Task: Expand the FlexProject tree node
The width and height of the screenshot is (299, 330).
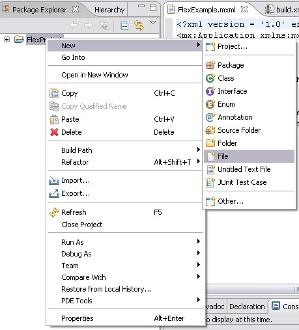Action: click(x=7, y=40)
